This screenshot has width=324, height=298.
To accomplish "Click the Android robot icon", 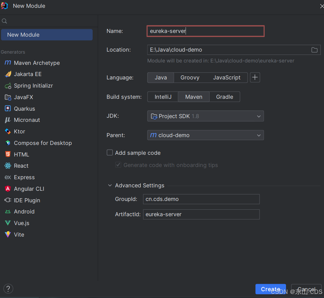I will pos(8,211).
